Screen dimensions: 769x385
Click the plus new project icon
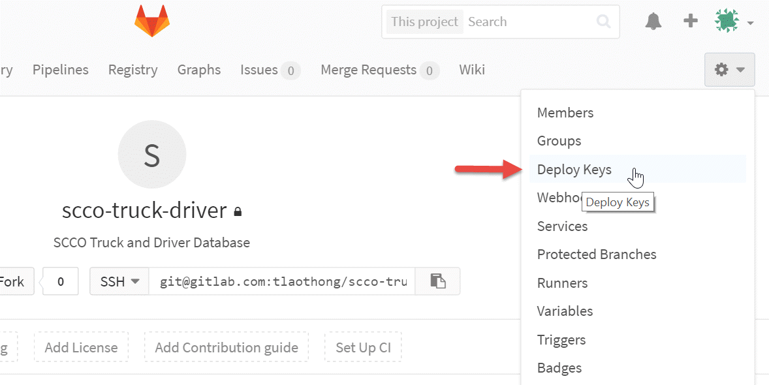click(x=690, y=22)
